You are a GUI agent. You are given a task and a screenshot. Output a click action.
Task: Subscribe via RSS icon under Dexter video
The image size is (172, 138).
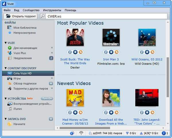point(81,52)
